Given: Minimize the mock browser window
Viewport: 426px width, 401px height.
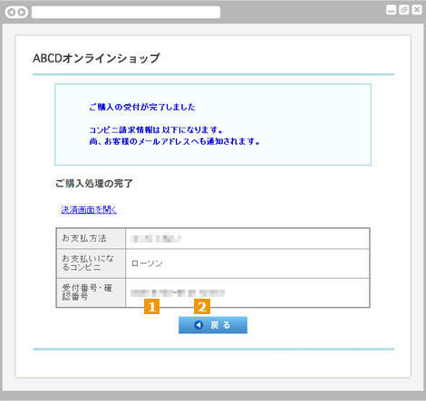Looking at the screenshot, I should point(391,10).
